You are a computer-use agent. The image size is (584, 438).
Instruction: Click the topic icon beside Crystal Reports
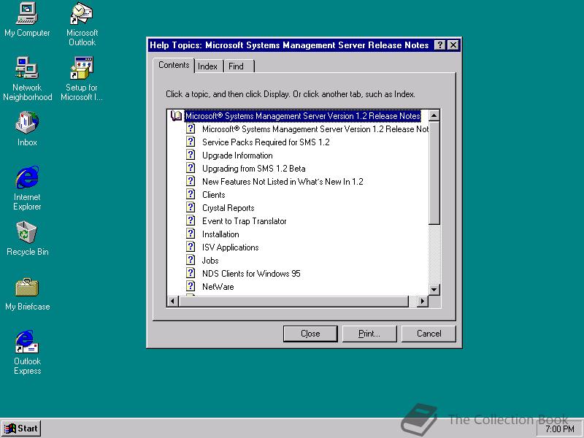(191, 207)
